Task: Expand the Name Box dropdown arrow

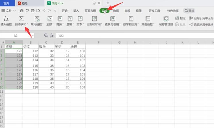Action: coord(33,35)
